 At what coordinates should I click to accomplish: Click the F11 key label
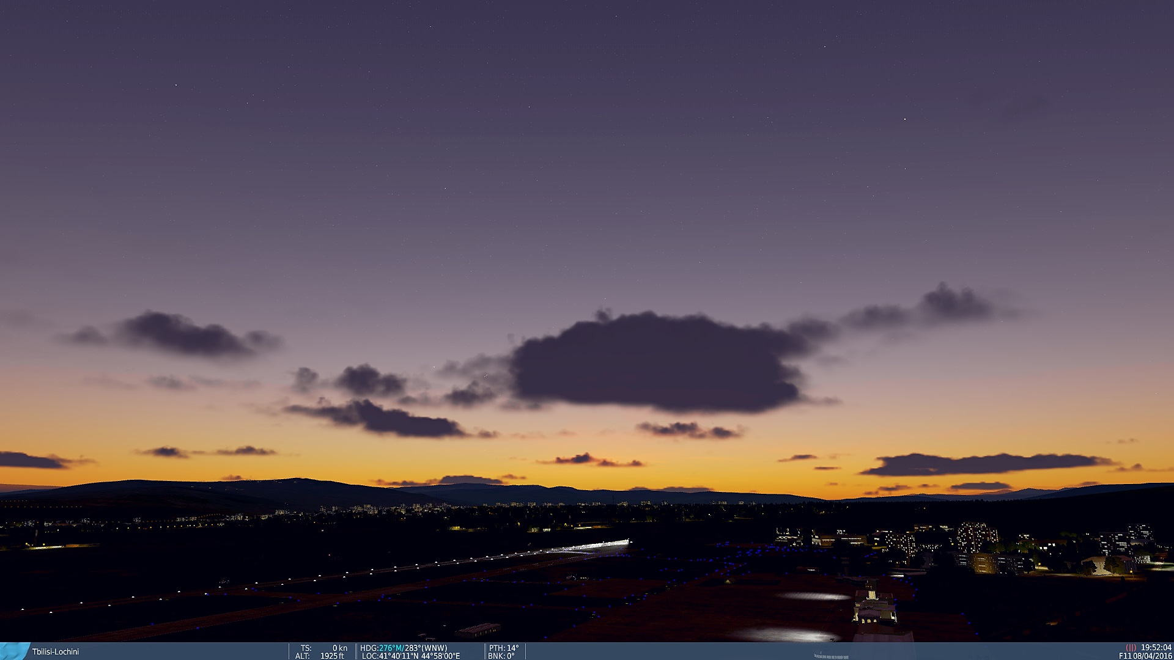(1125, 656)
